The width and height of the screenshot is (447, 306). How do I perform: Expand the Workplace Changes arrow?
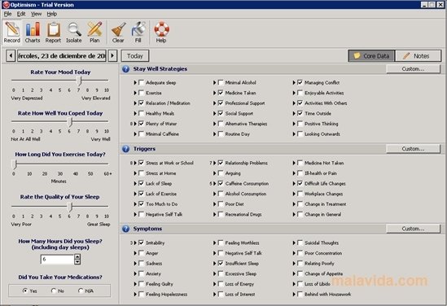294,194
